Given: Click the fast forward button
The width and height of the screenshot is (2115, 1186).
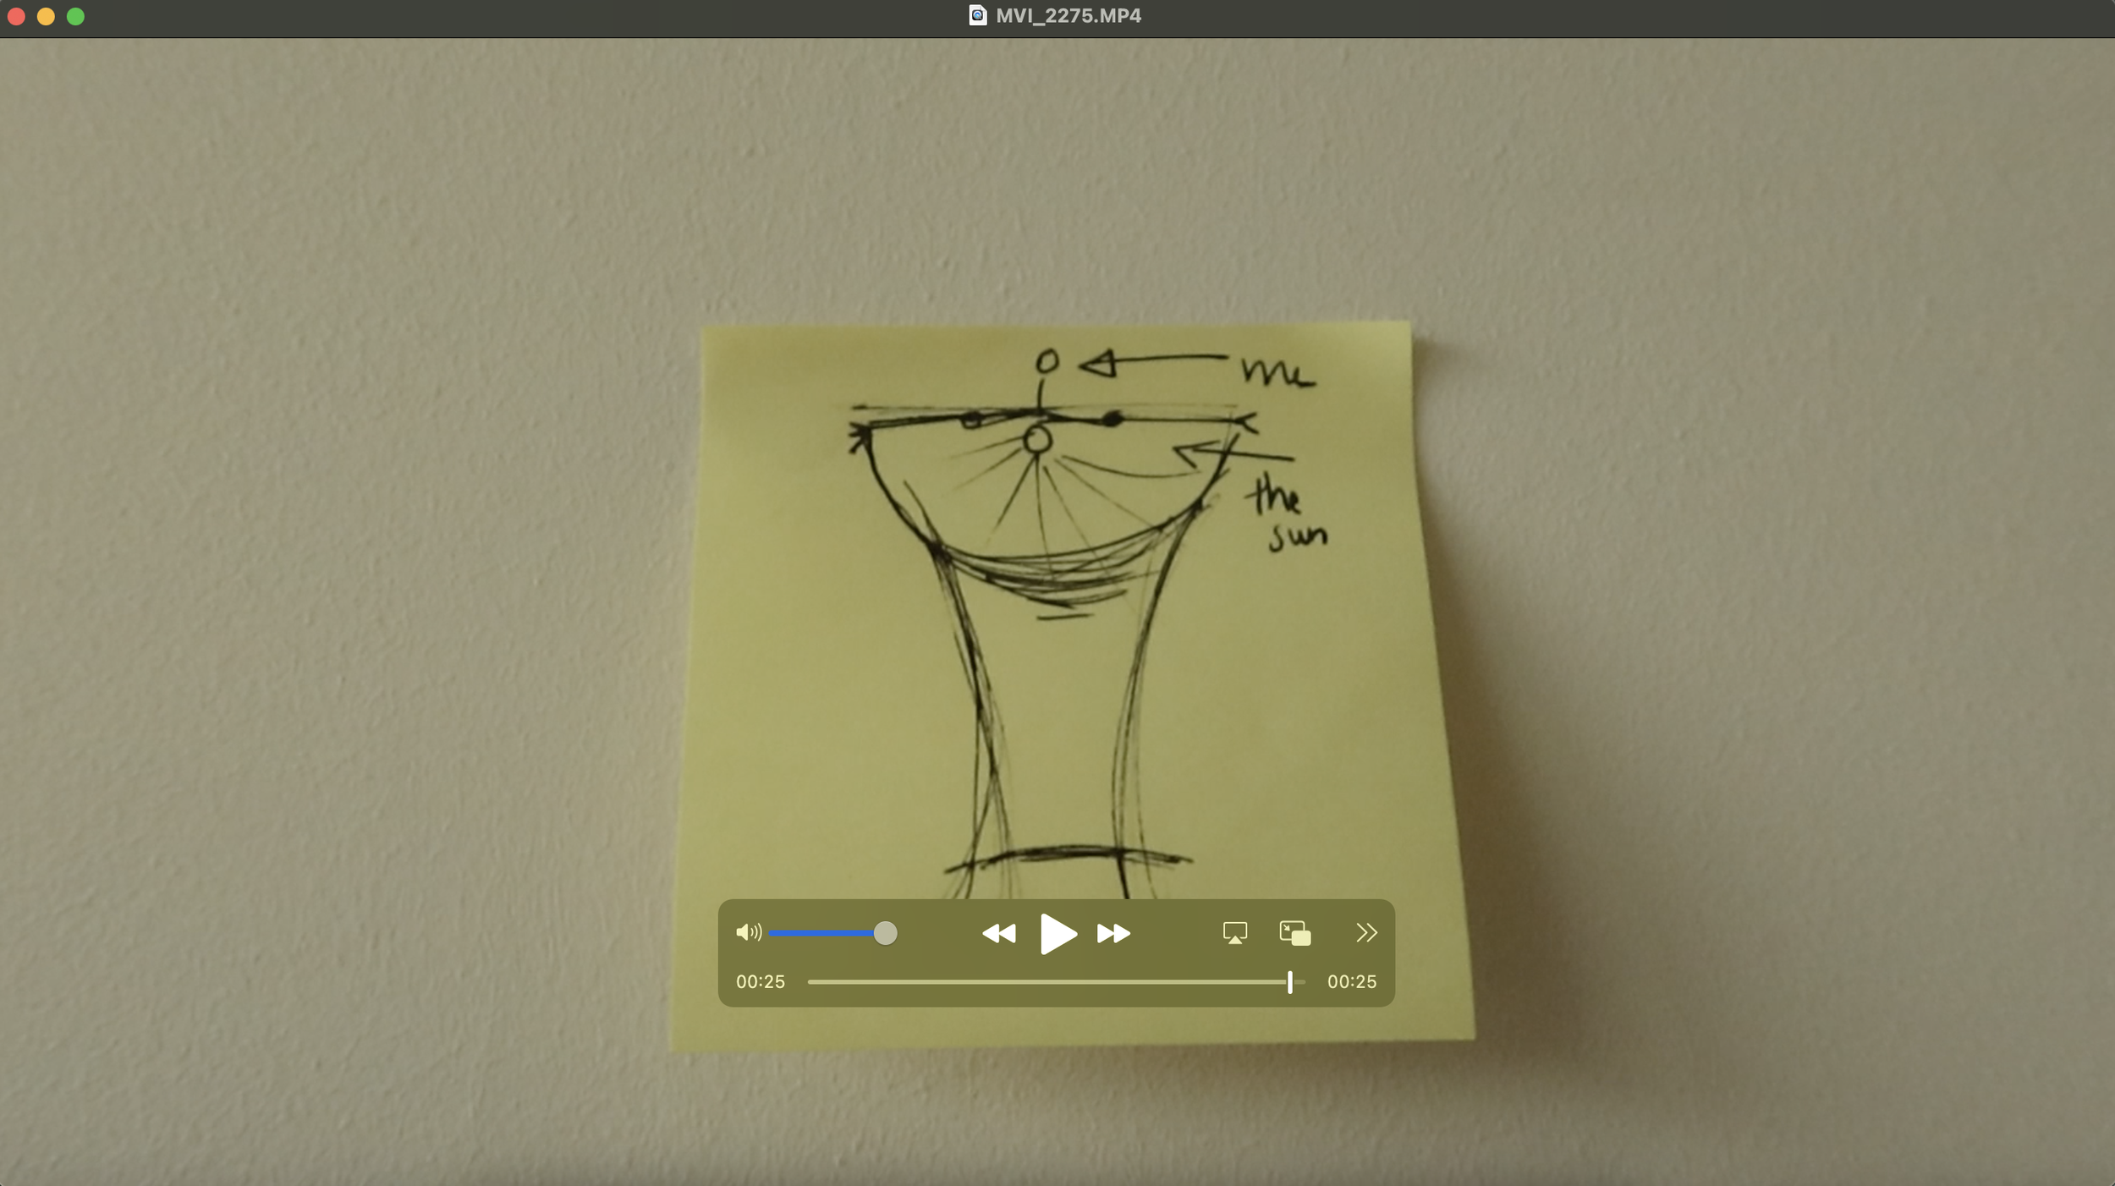Looking at the screenshot, I should [1113, 933].
